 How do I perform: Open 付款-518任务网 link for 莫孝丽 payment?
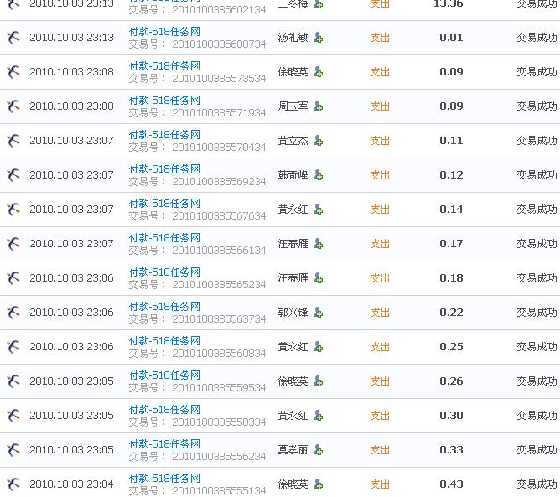point(164,444)
